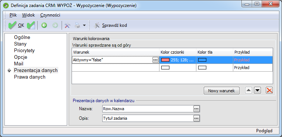This screenshot has width=282, height=137.
Task: Click the application icon in title bar
Action: pos(6,6)
